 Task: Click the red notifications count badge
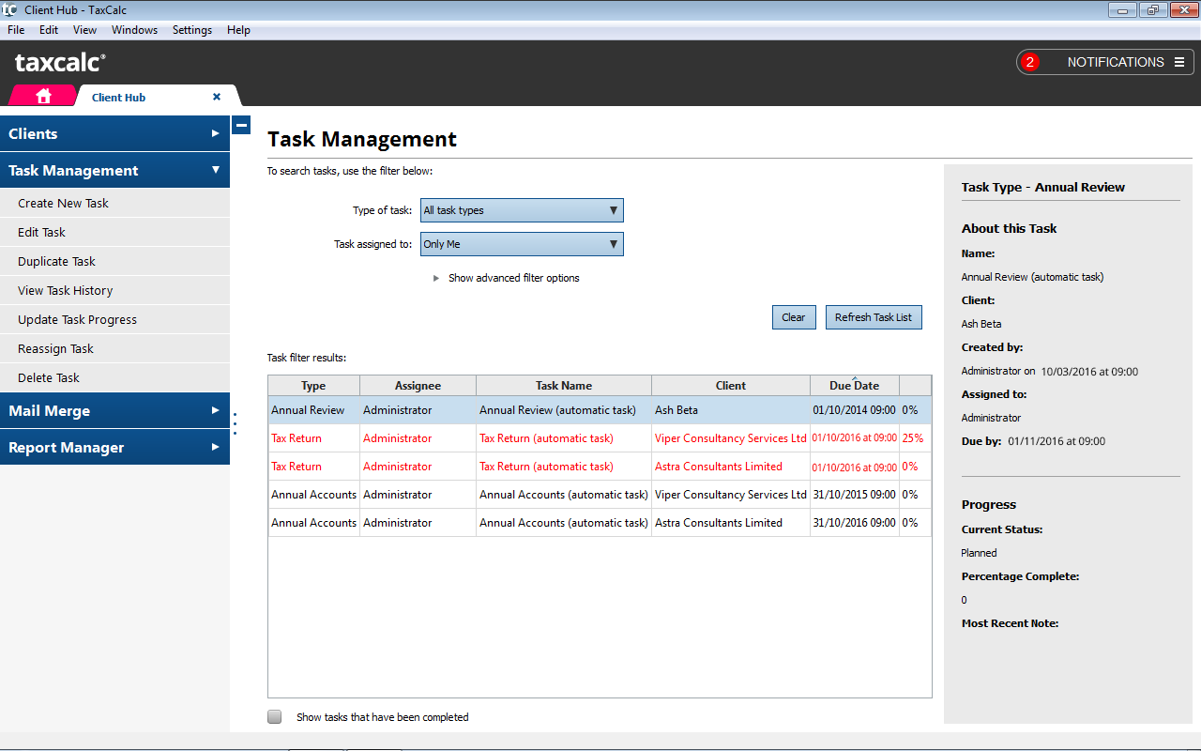coord(1030,62)
